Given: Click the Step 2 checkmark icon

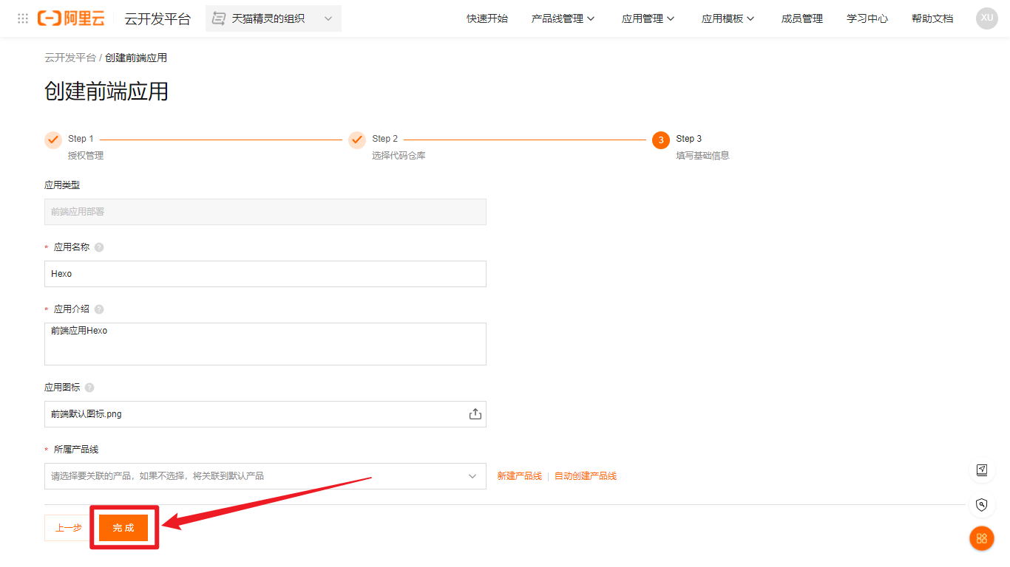Looking at the screenshot, I should coord(357,140).
